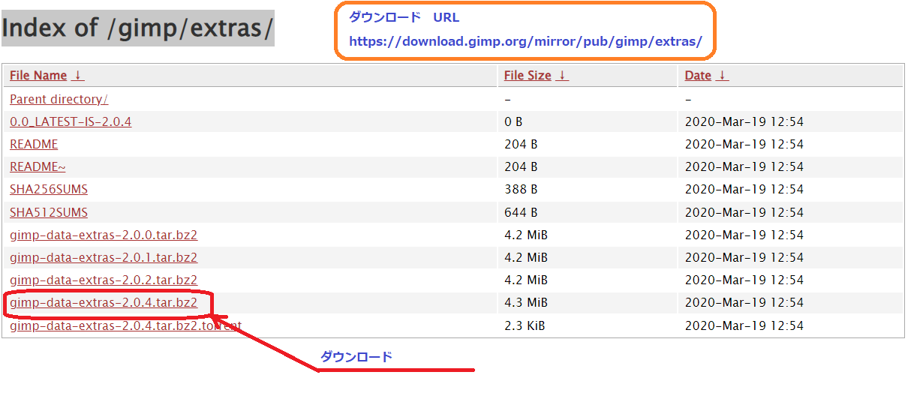This screenshot has width=908, height=408.
Task: Click the blue ダウンロード annotation label below the table
Action: coord(356,357)
